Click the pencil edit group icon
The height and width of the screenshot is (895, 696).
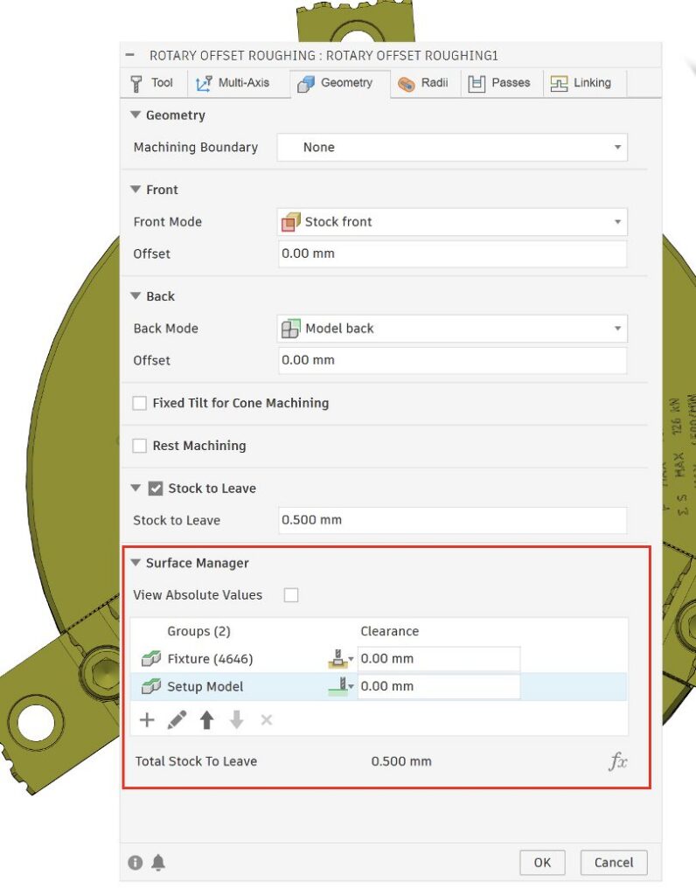tap(177, 720)
